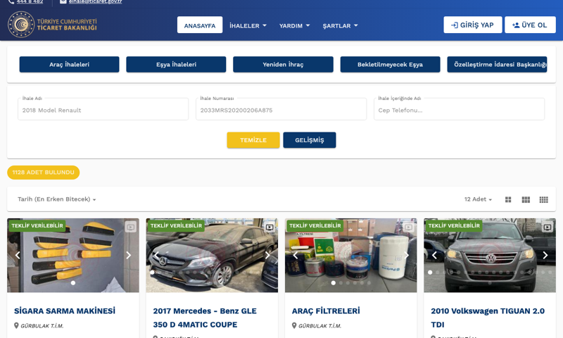
Task: Click GÜRBULAK T.İ.M. text under Araç Filtreleri
Action: (x=320, y=326)
